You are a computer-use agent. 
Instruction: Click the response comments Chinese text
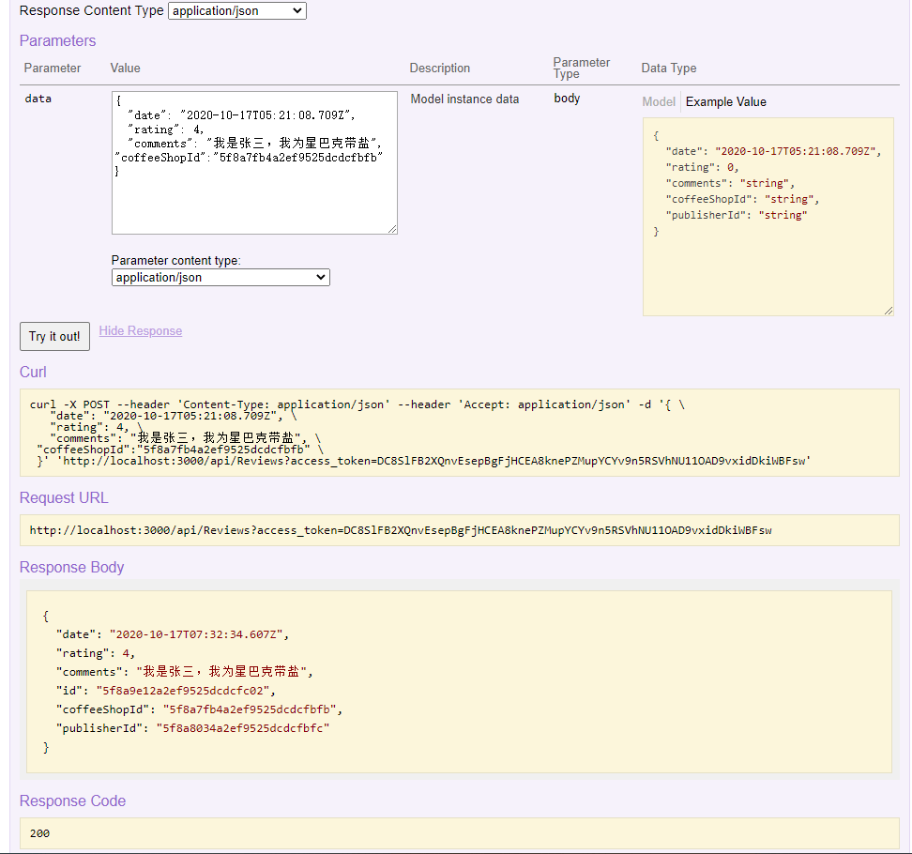[220, 672]
